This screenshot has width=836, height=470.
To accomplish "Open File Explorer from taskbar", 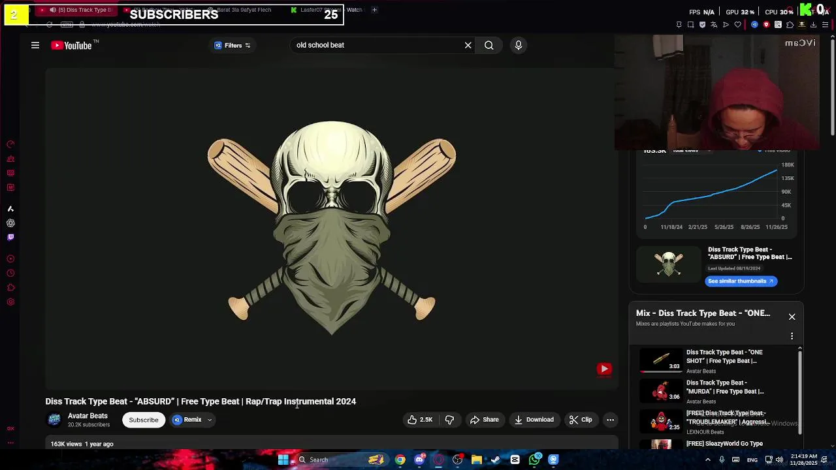I will click(477, 460).
